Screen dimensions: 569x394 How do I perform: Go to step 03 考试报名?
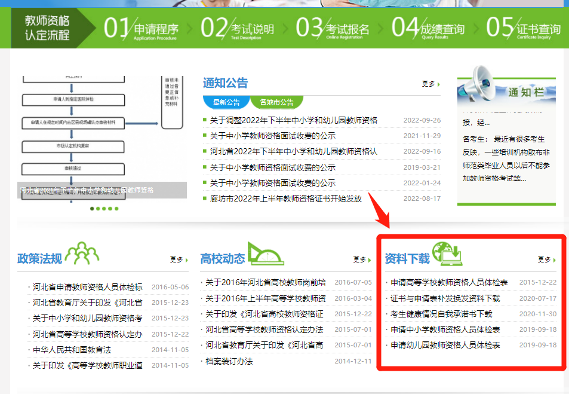333,29
